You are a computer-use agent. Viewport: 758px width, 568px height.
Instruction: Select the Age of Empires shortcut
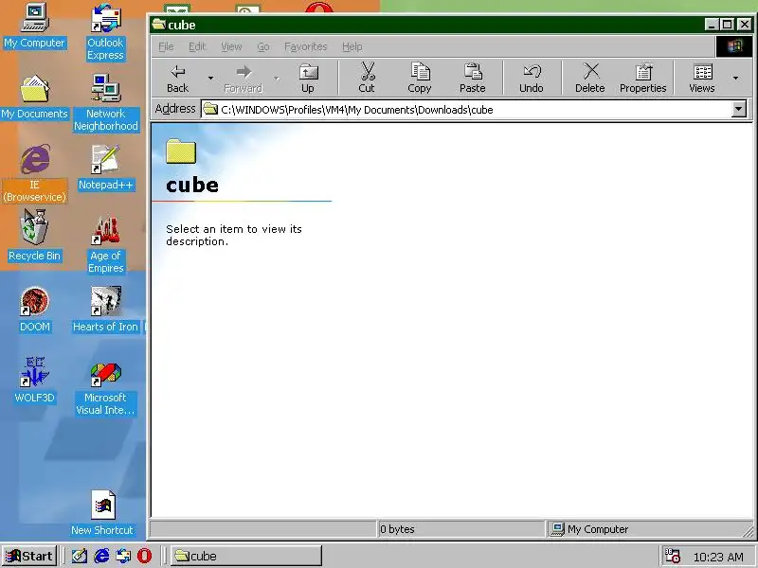tap(105, 244)
